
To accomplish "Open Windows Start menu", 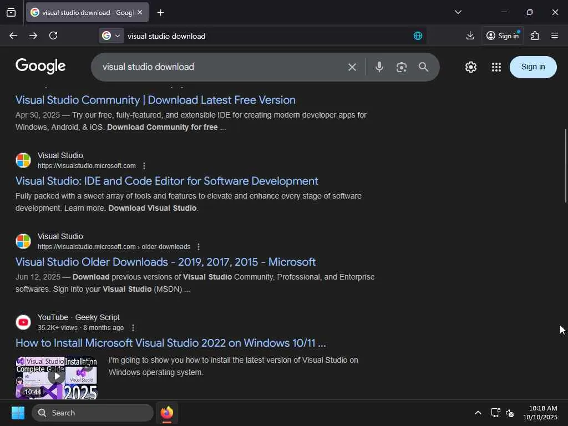I will coord(18,413).
